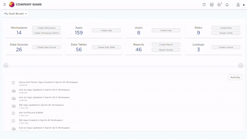Screen dimensions: 247x139
Task: Open Report Access
Action: tap(166, 50)
